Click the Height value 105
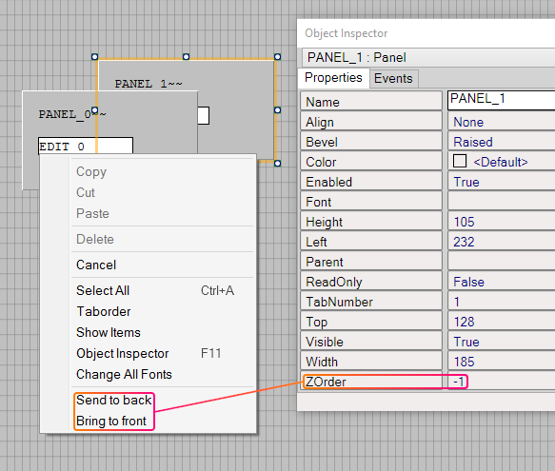 pyautogui.click(x=501, y=222)
